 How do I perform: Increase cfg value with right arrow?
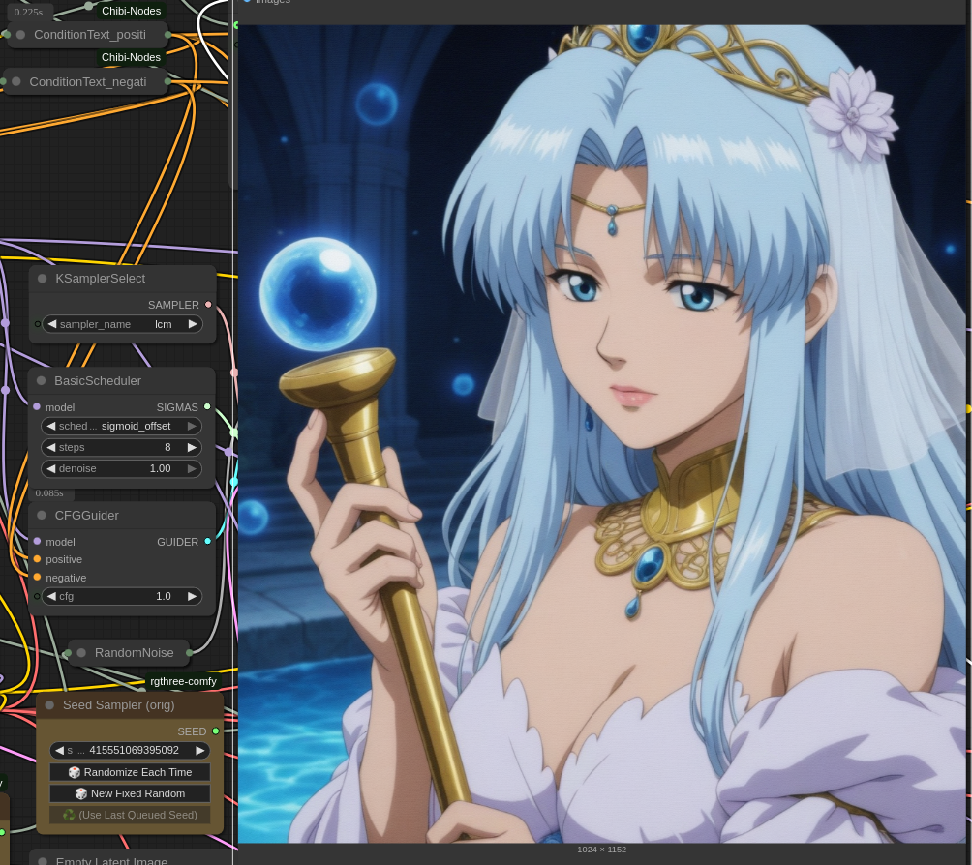(192, 597)
